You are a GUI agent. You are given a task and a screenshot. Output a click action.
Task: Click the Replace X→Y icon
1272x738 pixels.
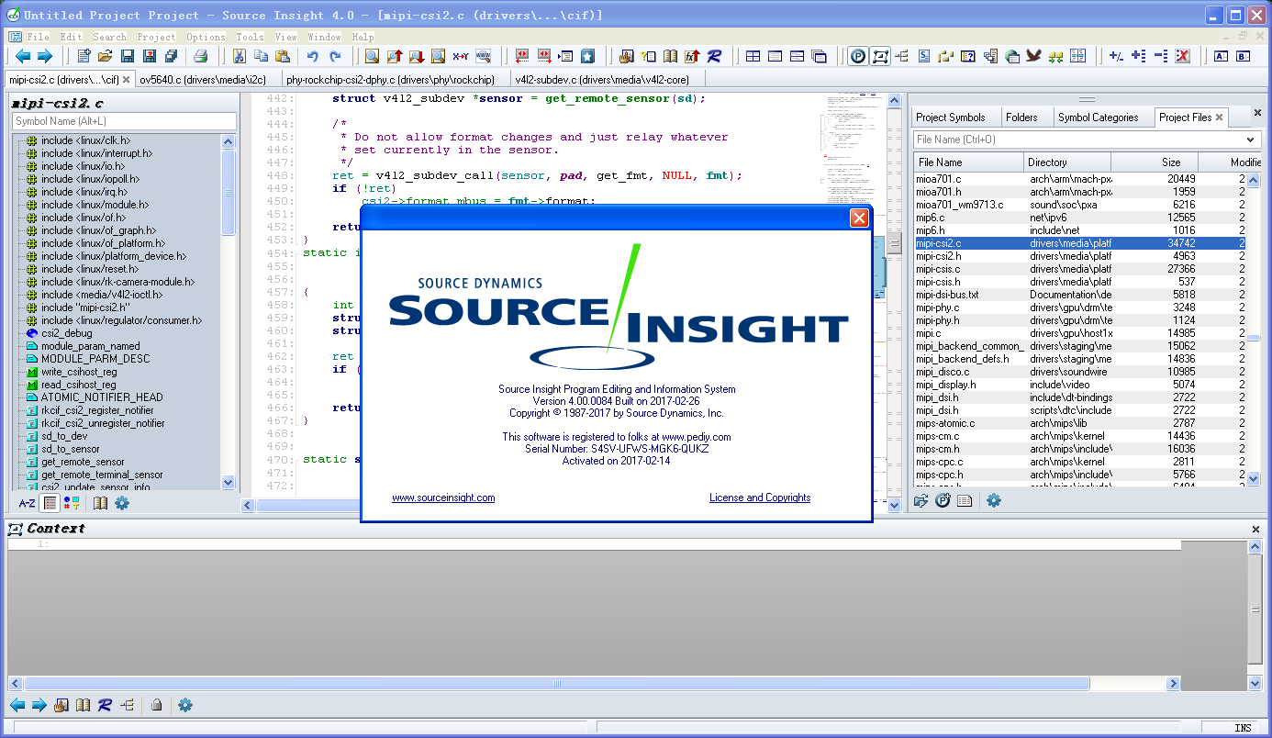(461, 56)
